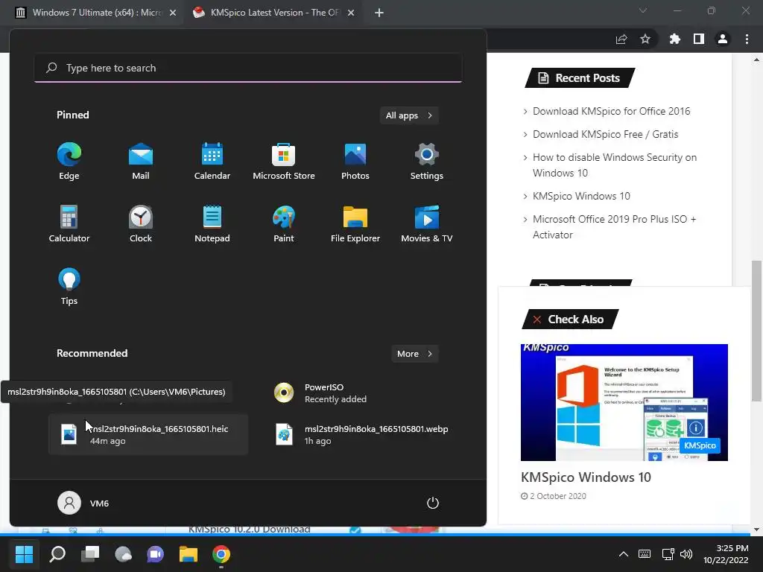Viewport: 763px width, 572px height.
Task: Close the KMSpico tab
Action: coord(351,13)
